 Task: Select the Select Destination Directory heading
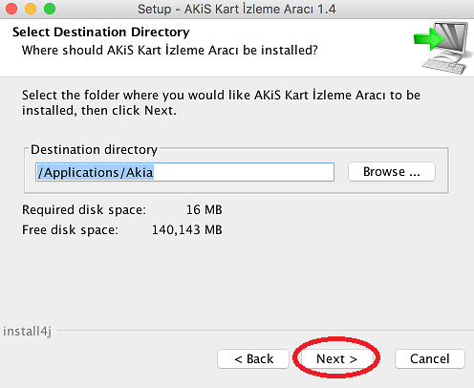tap(101, 32)
